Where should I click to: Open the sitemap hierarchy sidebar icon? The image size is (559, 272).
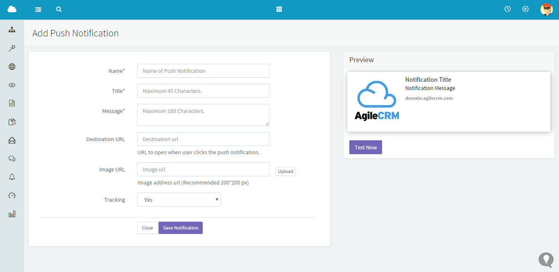point(12,30)
